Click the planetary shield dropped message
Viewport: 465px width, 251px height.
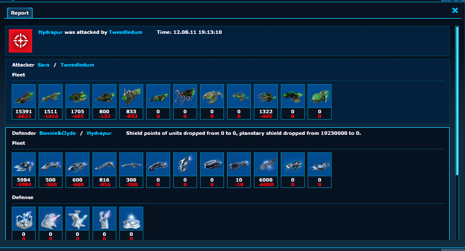(243, 133)
